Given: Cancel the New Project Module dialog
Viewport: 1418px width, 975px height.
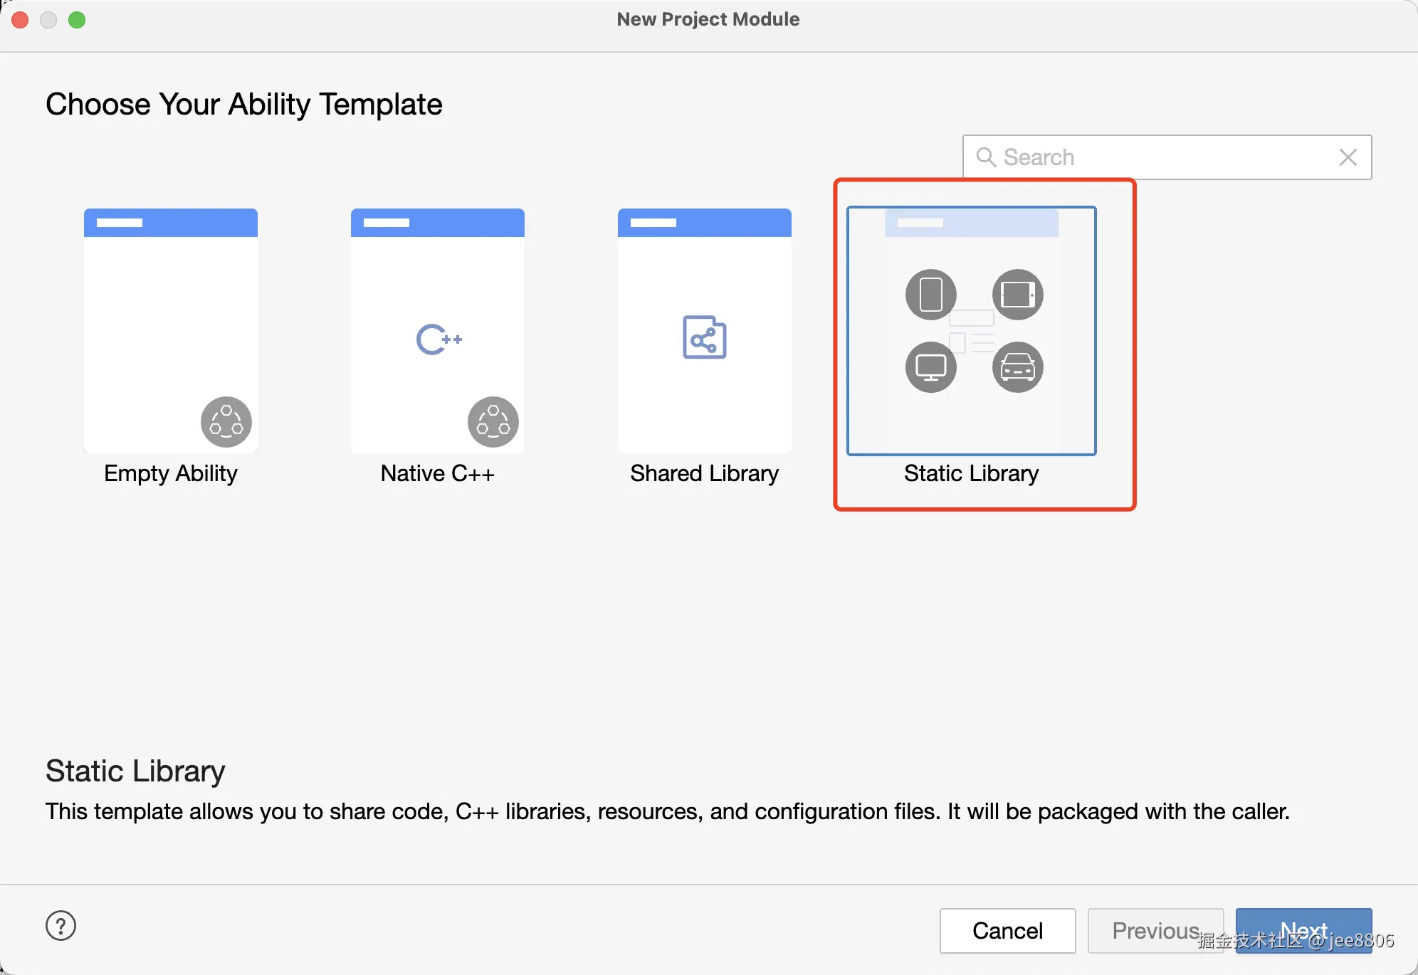Looking at the screenshot, I should coord(1008,930).
